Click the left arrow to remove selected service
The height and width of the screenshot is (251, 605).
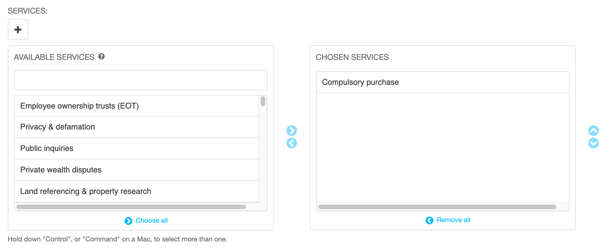(291, 143)
